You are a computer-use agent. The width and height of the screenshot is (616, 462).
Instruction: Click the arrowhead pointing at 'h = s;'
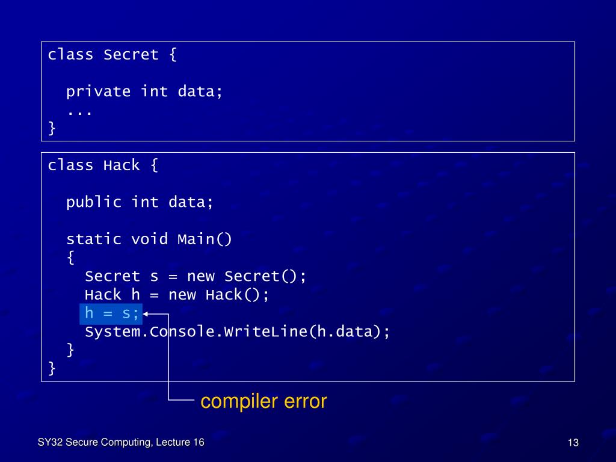coord(146,314)
